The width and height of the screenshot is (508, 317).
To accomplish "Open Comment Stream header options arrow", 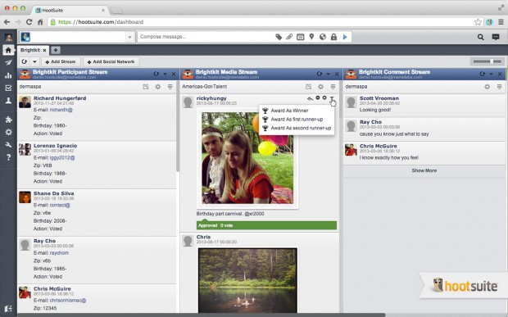I will (x=491, y=75).
